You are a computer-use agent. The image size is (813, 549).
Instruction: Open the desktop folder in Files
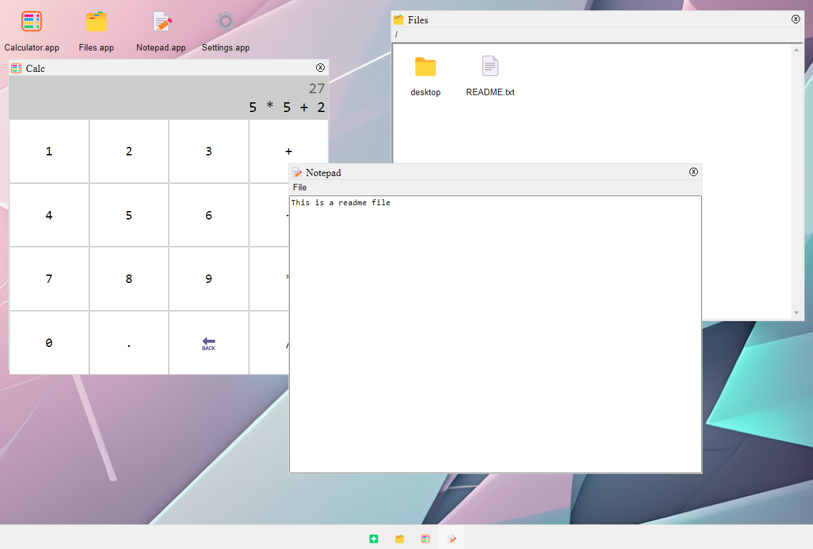(x=426, y=67)
